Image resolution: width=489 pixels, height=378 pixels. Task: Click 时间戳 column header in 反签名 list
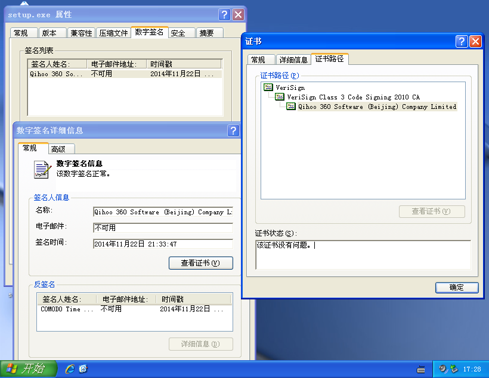point(193,299)
